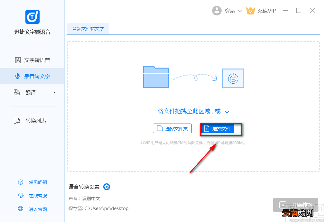The width and height of the screenshot is (325, 222).
Task: Expand the dropdown arrow next to 登录
Action: click(x=240, y=11)
